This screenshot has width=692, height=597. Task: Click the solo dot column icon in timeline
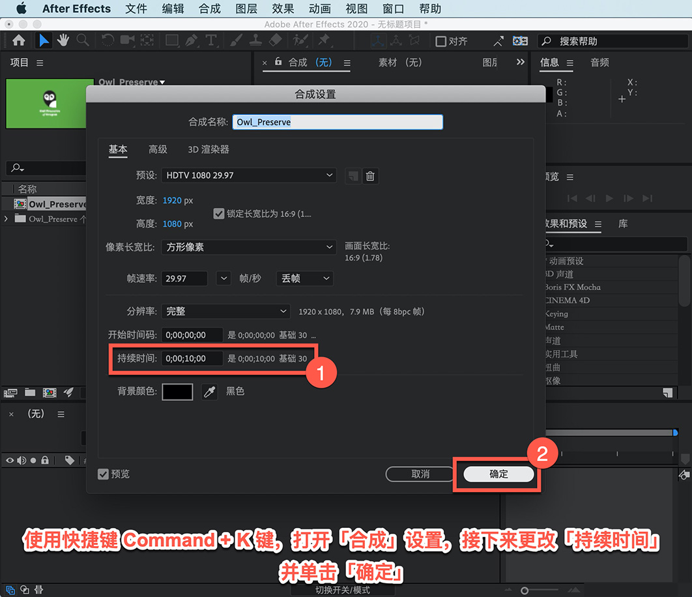(33, 460)
